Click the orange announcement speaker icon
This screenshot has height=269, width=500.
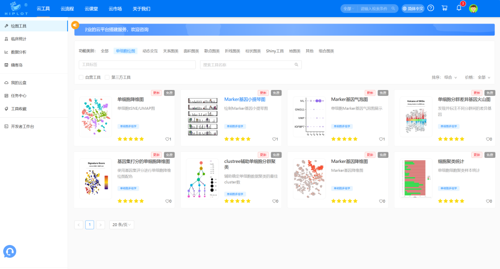tap(75, 25)
